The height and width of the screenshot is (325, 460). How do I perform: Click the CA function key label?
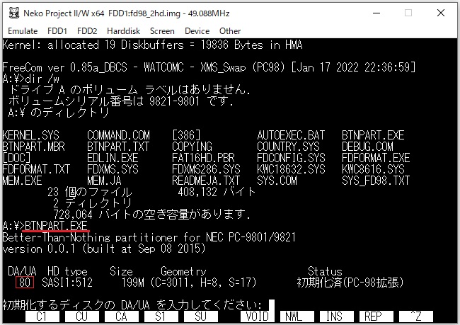coord(121,317)
